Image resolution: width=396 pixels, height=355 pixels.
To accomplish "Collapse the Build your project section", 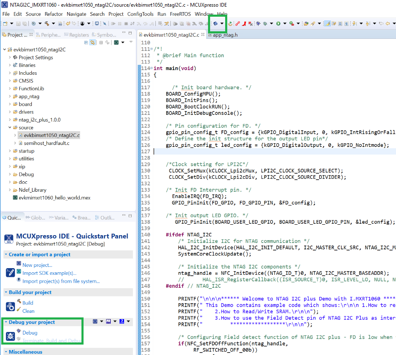I will 6,292.
